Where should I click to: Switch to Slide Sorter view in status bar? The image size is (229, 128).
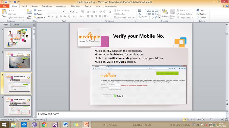click(x=188, y=119)
